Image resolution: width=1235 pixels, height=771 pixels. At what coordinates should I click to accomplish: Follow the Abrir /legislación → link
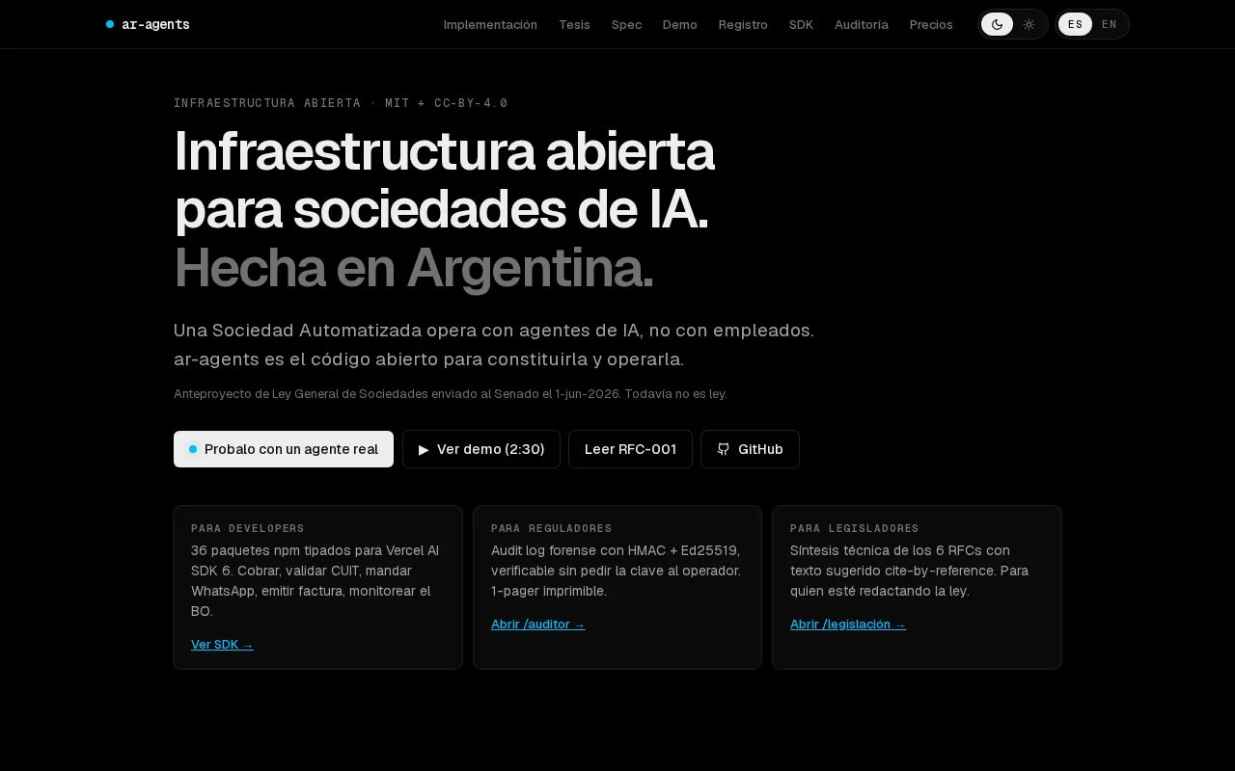848,625
